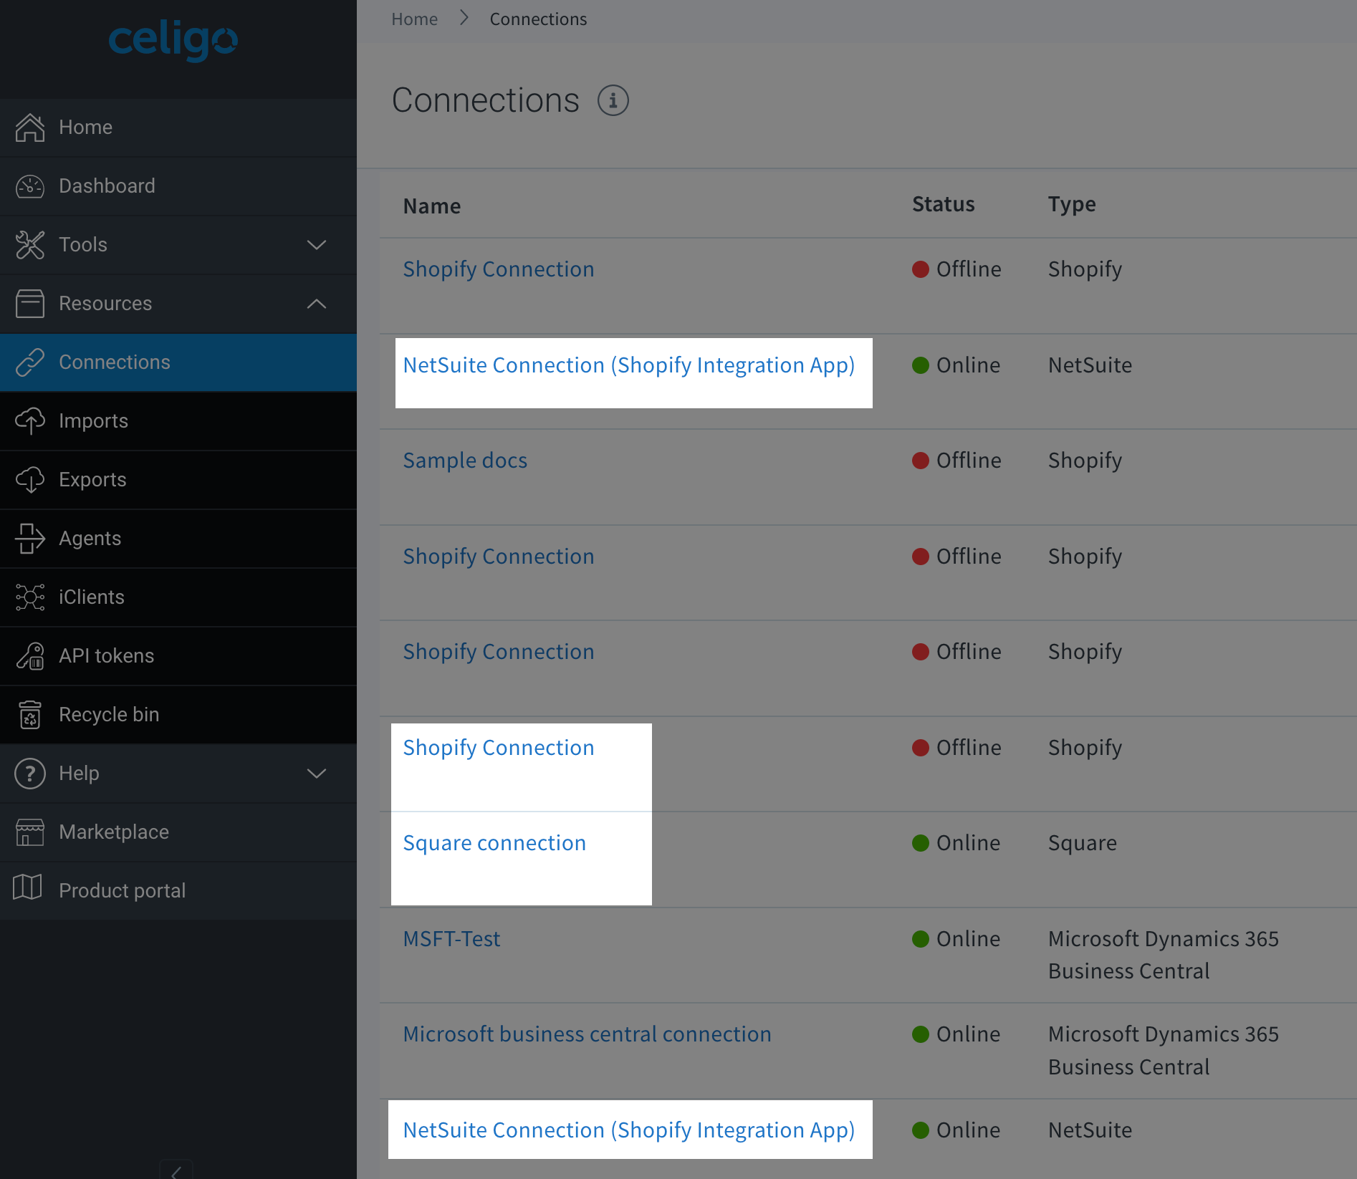Click the Connections info icon
This screenshot has height=1179, width=1357.
613,100
